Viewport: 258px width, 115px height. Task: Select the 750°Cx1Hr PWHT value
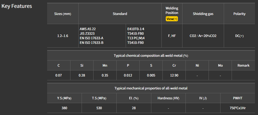coord(237,108)
